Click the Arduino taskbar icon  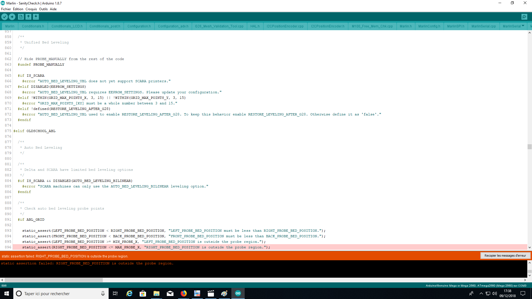(238, 293)
